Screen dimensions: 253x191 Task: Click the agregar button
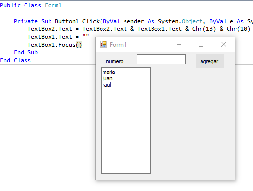click(210, 61)
